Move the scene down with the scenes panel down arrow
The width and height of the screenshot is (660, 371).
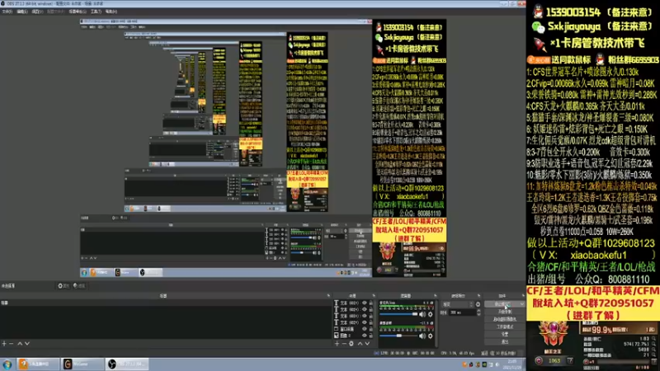[x=27, y=344]
